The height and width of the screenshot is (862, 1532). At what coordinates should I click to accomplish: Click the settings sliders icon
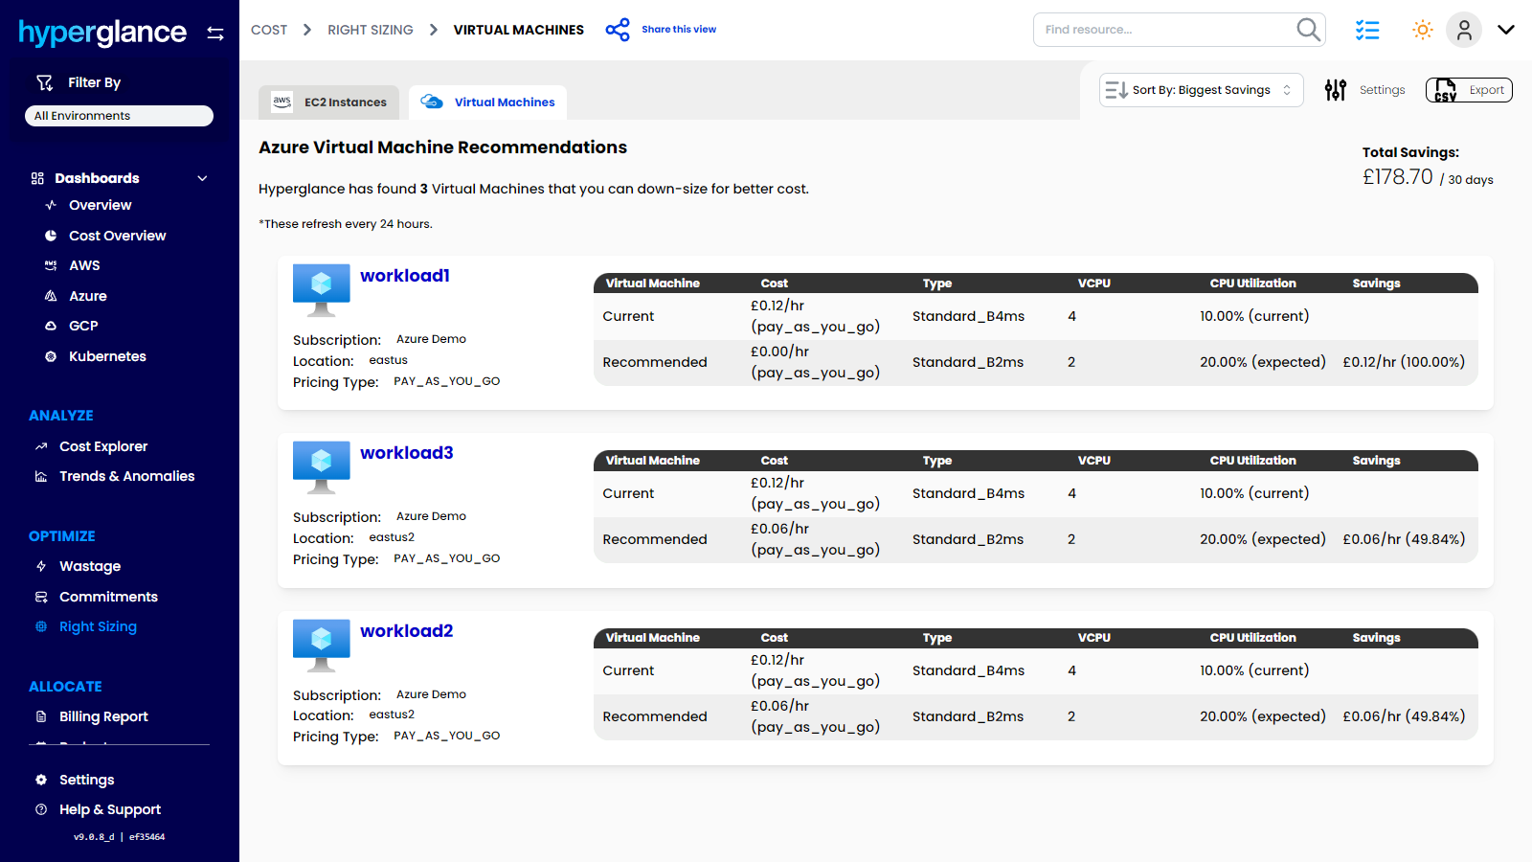(x=1336, y=90)
